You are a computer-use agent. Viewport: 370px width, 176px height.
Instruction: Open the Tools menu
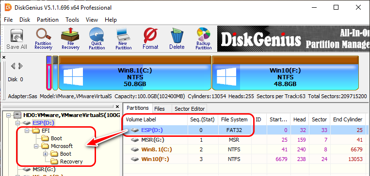72,20
